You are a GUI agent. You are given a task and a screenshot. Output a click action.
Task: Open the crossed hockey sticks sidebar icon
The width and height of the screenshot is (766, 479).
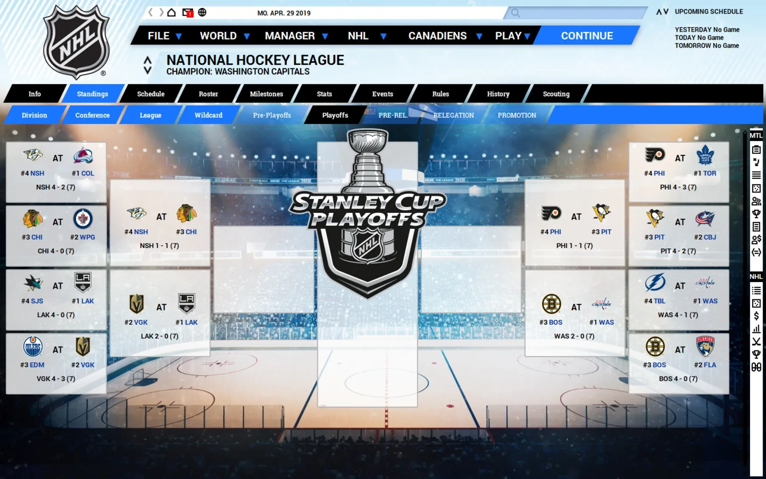[756, 342]
